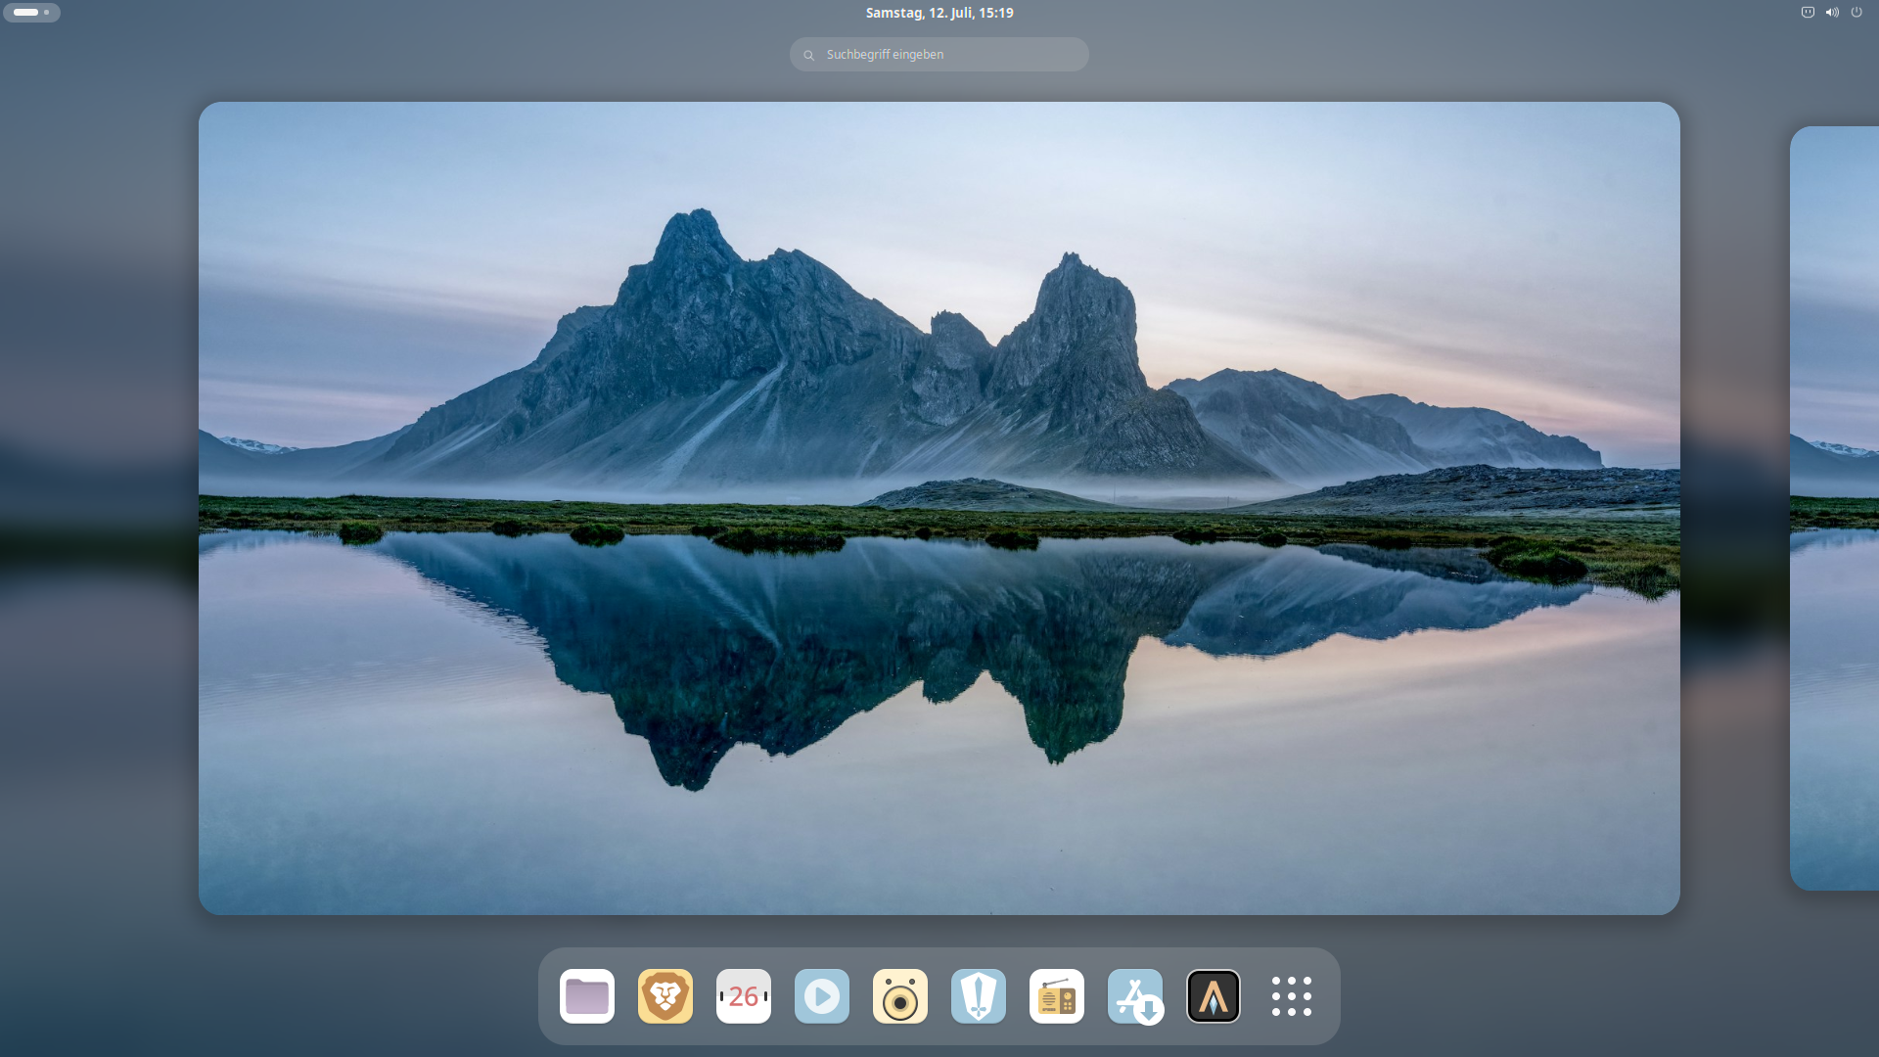
Task: Open the volume indicator in the top bar
Action: click(1832, 13)
